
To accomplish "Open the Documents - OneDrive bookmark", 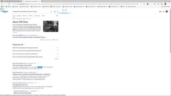I will click(x=36, y=6).
